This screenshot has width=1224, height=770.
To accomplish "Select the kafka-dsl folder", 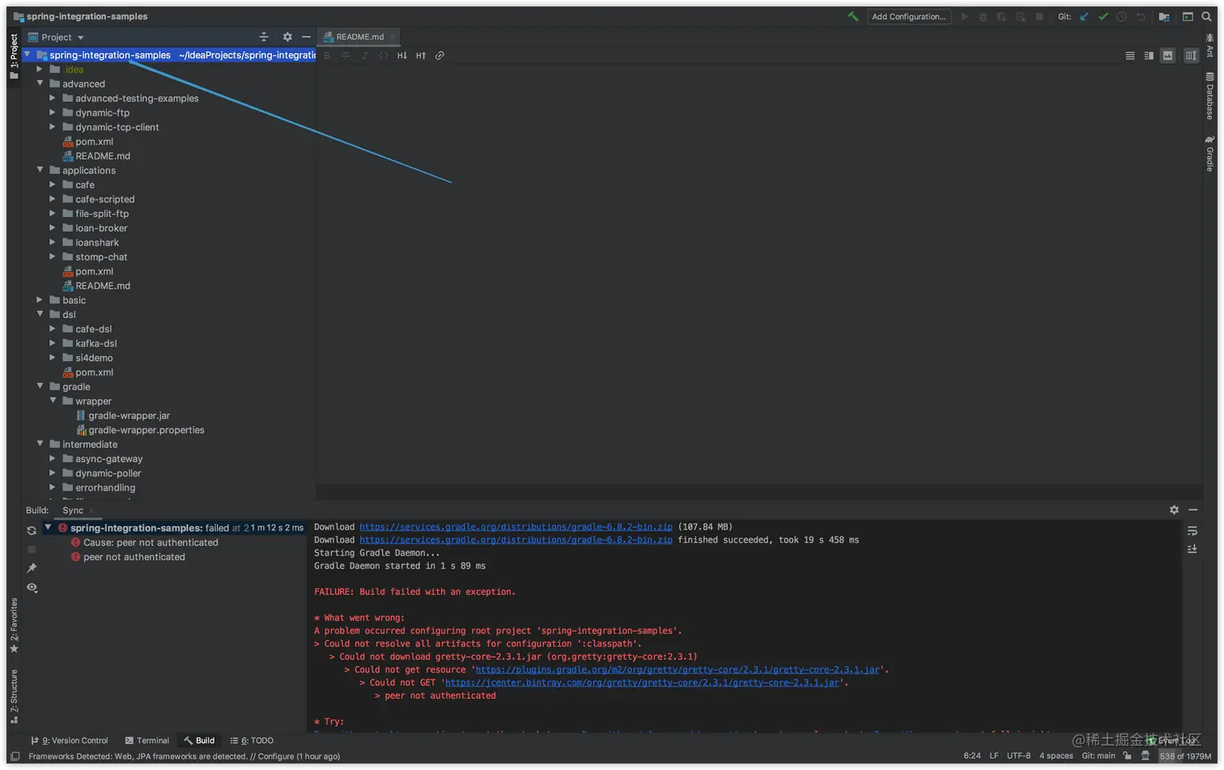I will [96, 343].
